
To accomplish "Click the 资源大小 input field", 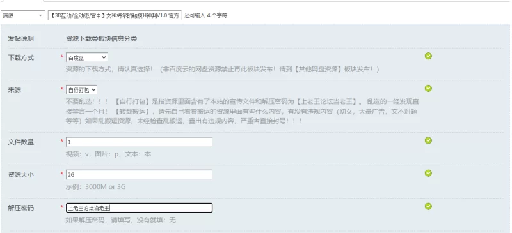I will (x=139, y=175).
